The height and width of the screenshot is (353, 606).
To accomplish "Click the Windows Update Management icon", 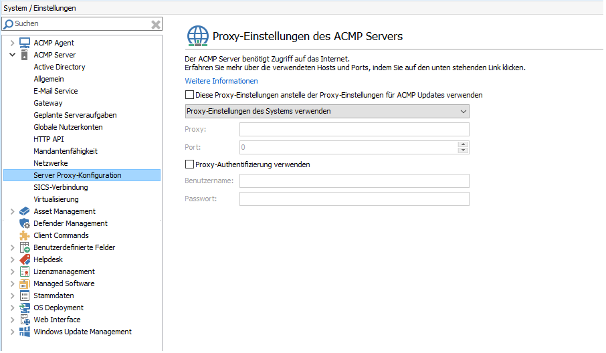I will point(24,332).
